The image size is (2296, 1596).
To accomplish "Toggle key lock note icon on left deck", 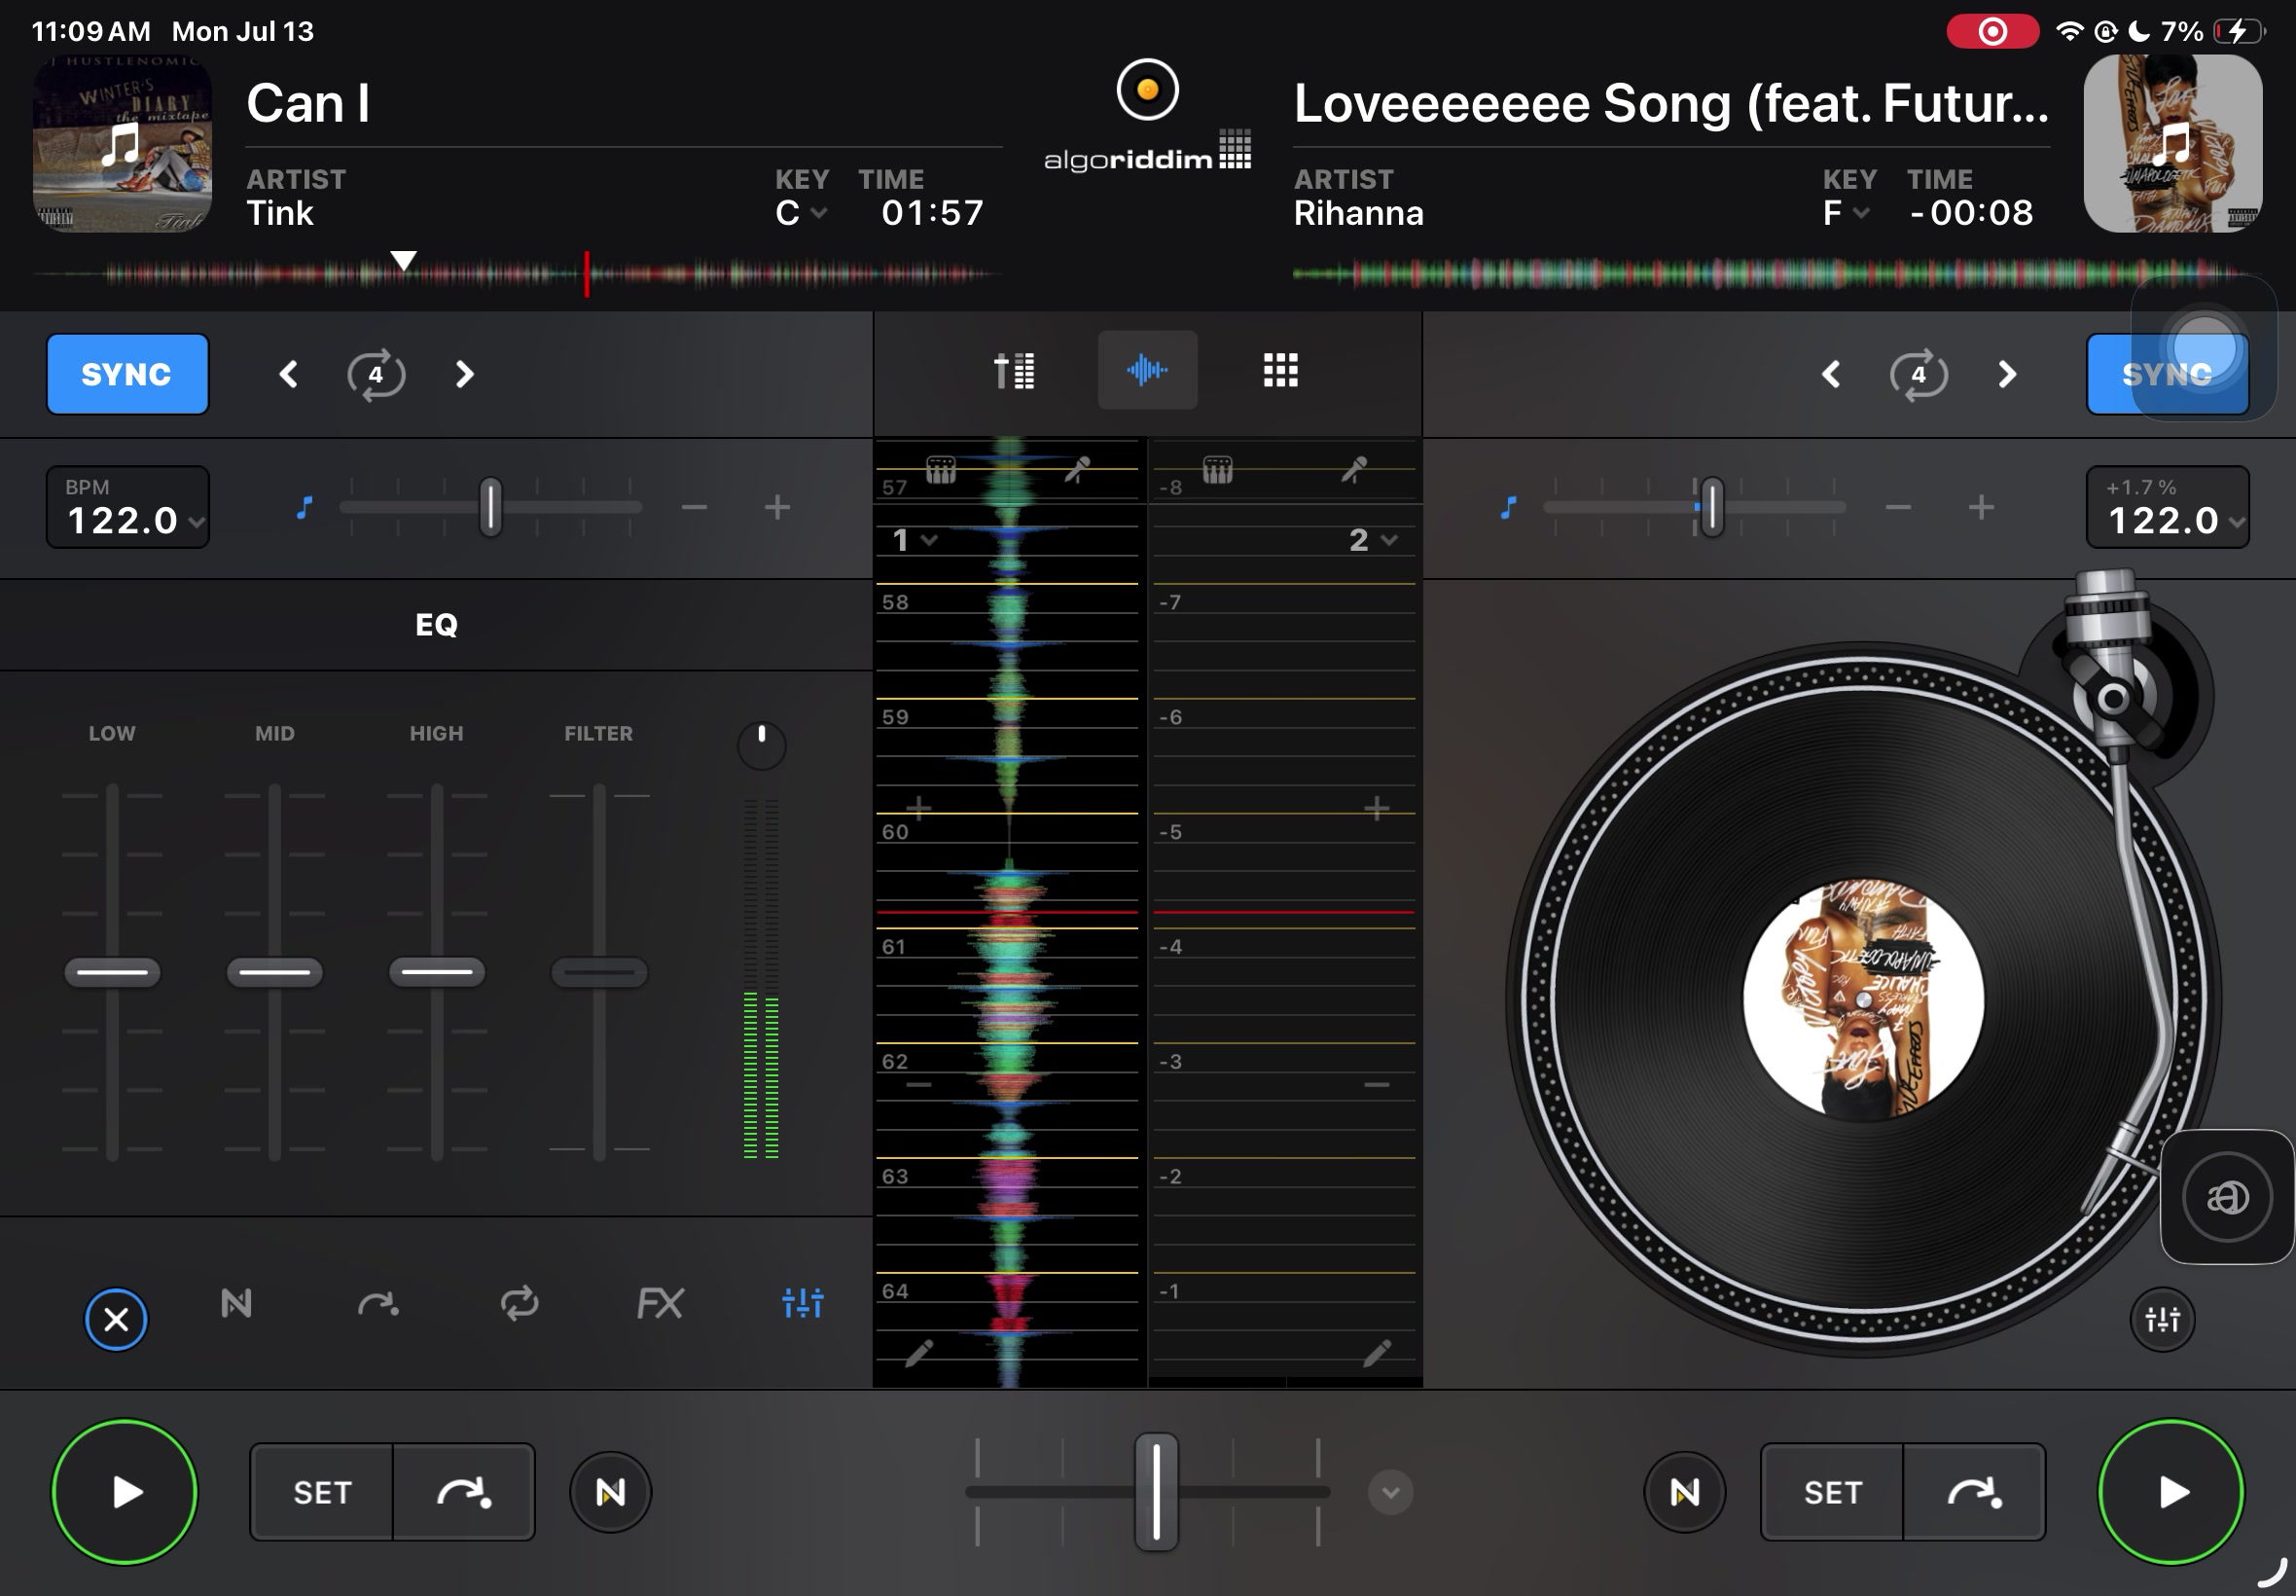I will [305, 507].
